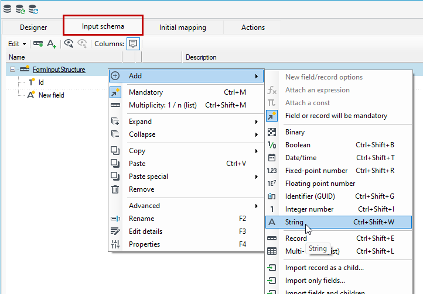423x294 pixels.
Task: Add a Binary field
Action: pyautogui.click(x=339, y=132)
